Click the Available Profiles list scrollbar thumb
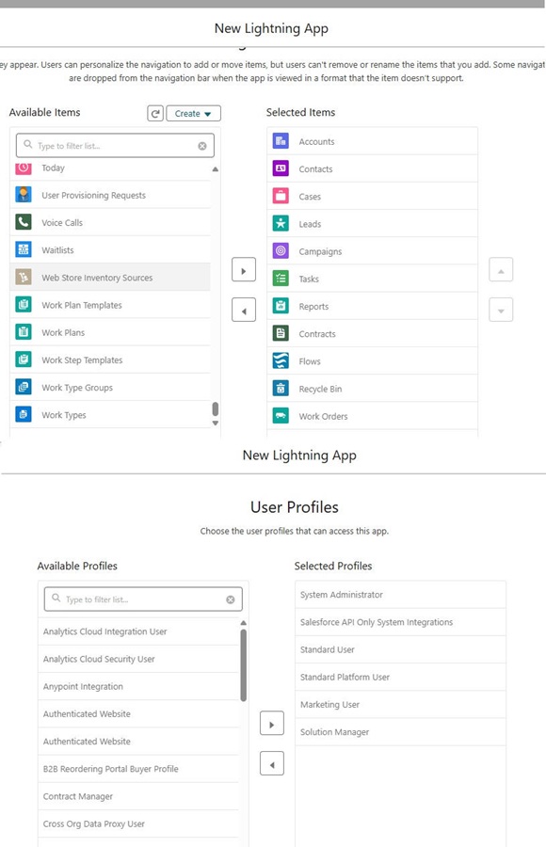The image size is (546, 847). pos(243,665)
